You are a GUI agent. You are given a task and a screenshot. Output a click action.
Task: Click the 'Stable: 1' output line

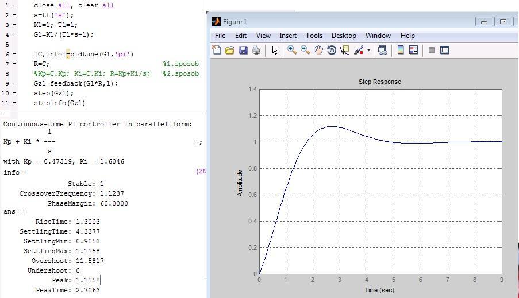coord(86,184)
